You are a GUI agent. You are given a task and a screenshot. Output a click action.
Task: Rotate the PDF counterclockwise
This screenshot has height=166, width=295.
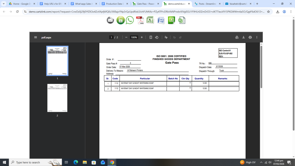157,37
